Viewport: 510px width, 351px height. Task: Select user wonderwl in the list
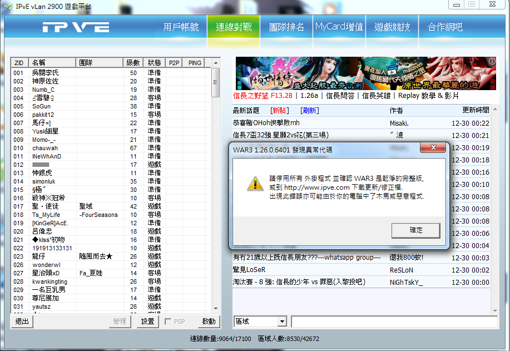111,265
